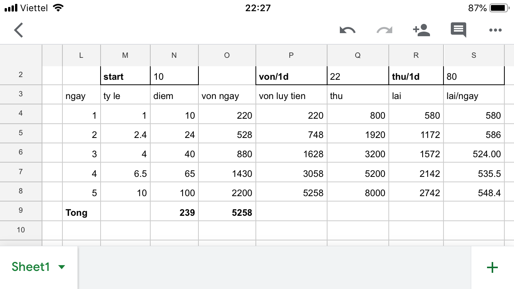Open the share add-person icon

421,30
